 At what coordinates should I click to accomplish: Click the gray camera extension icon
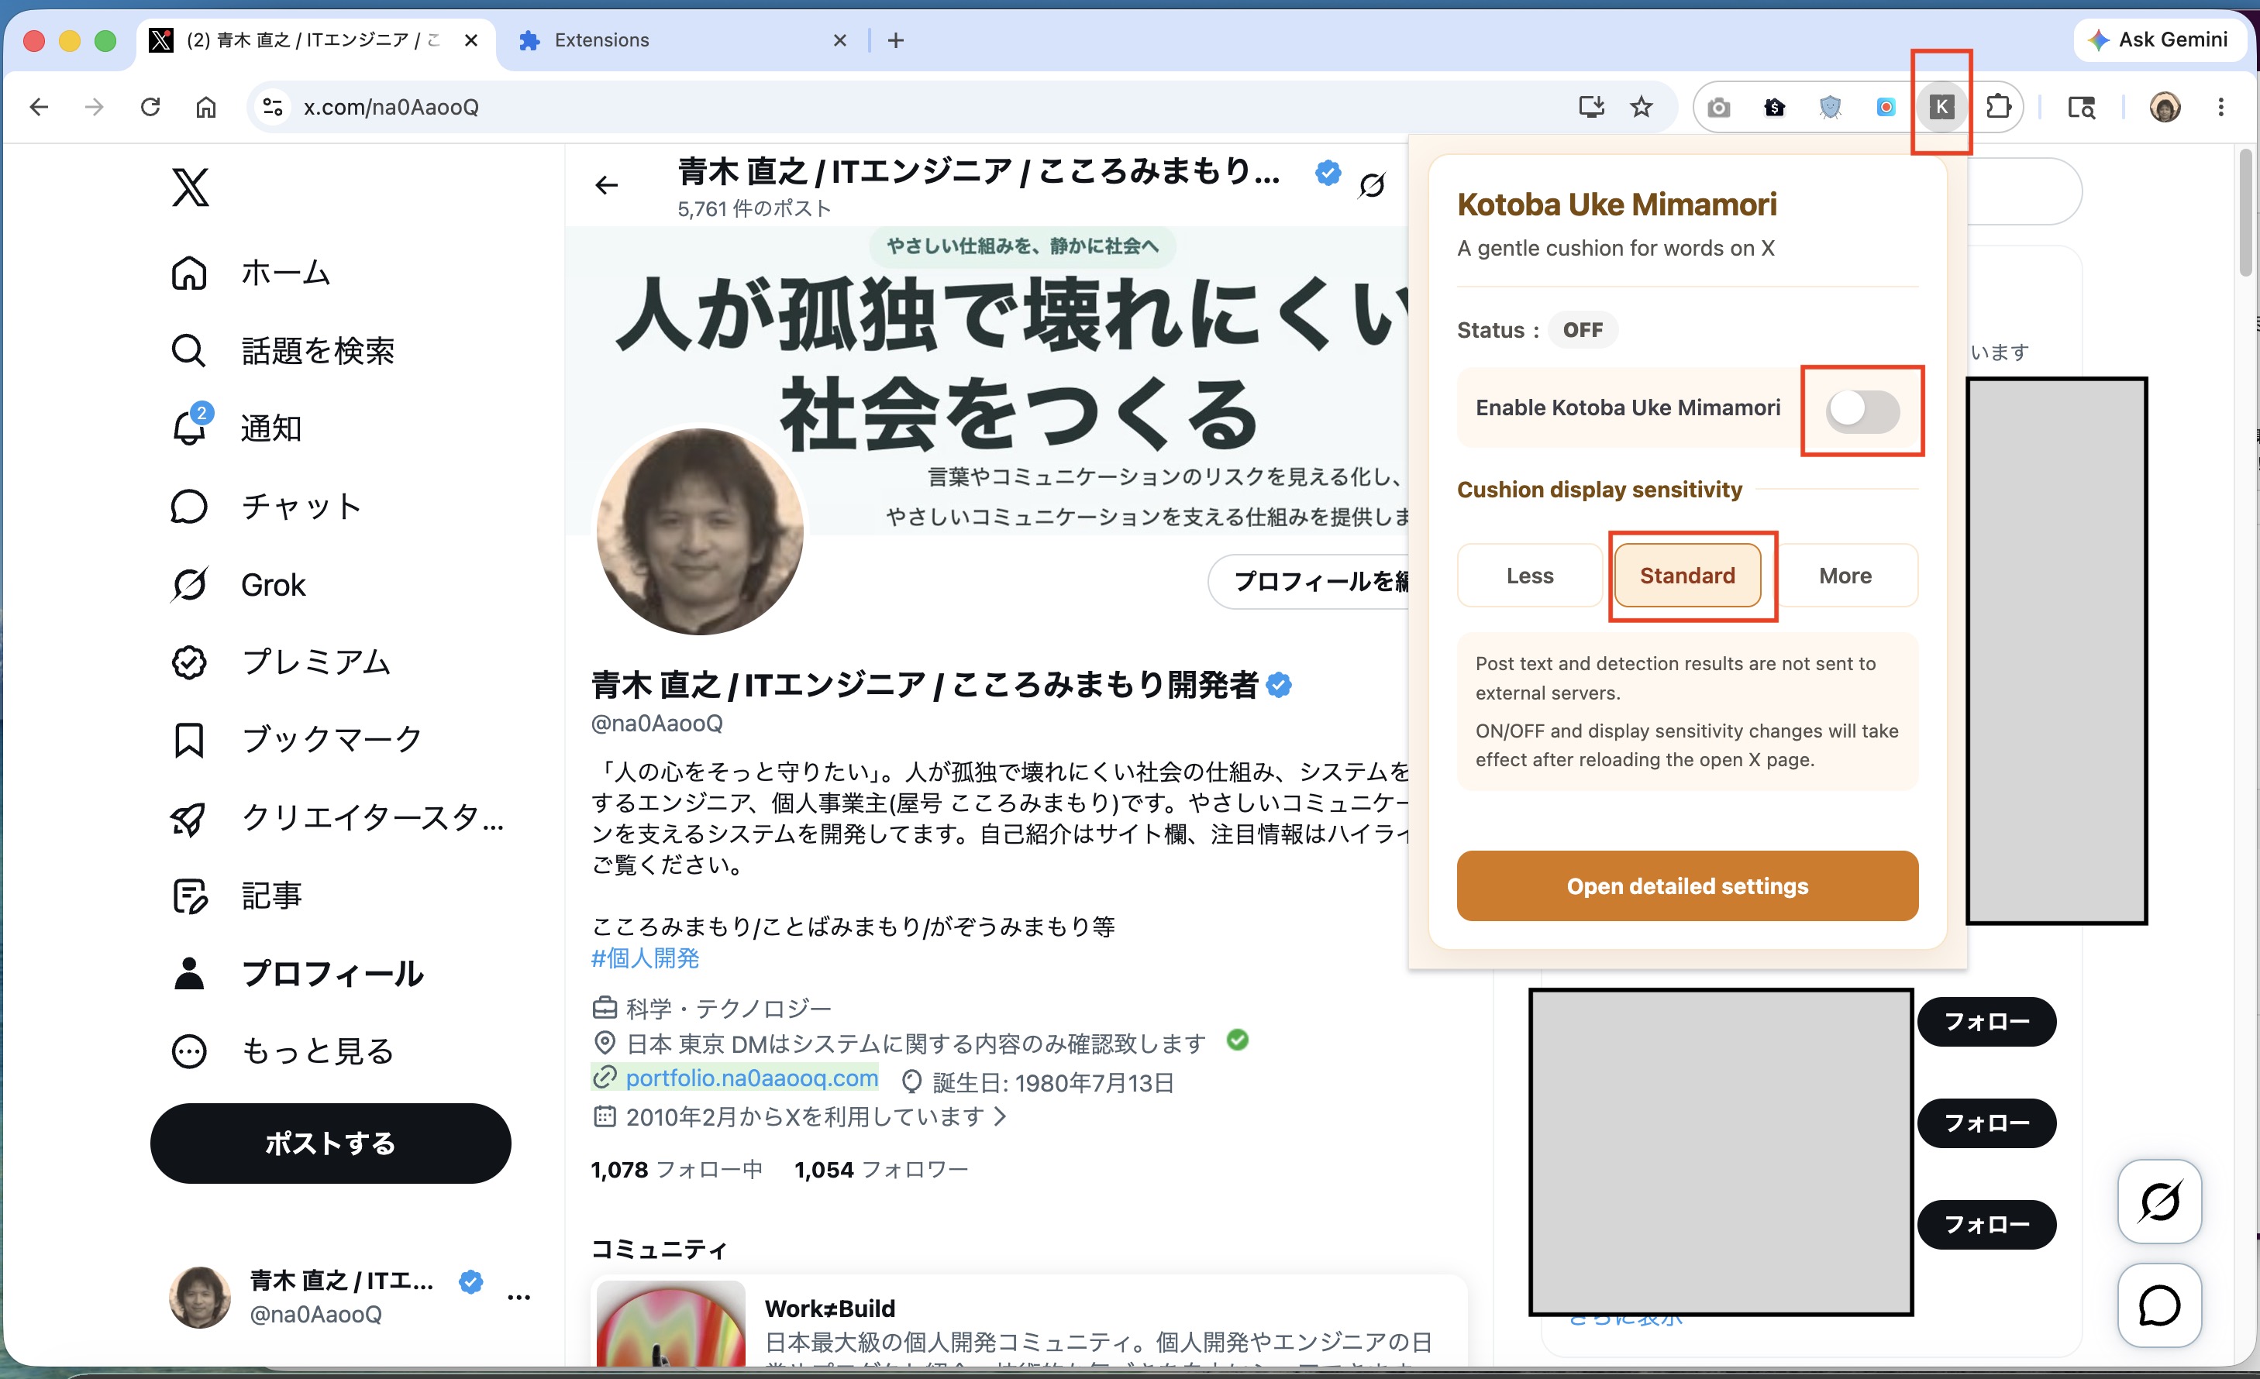click(1719, 107)
